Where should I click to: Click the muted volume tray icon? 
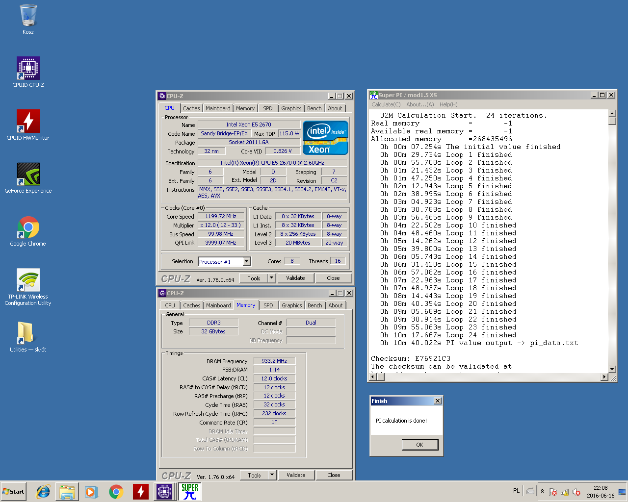(x=576, y=492)
